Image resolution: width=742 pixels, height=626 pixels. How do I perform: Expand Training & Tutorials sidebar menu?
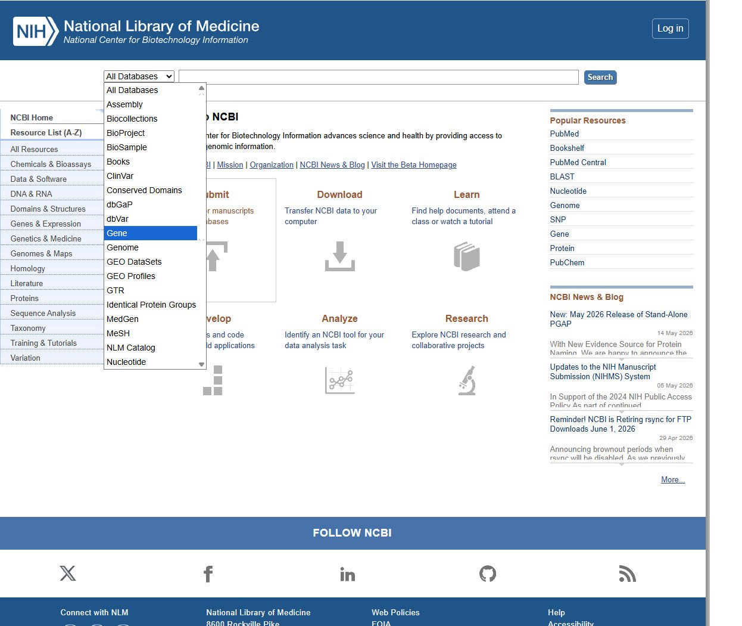(x=51, y=343)
